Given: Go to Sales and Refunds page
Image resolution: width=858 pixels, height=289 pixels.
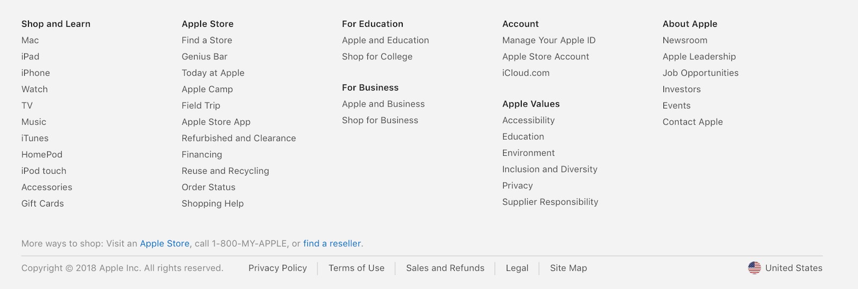Looking at the screenshot, I should [445, 268].
